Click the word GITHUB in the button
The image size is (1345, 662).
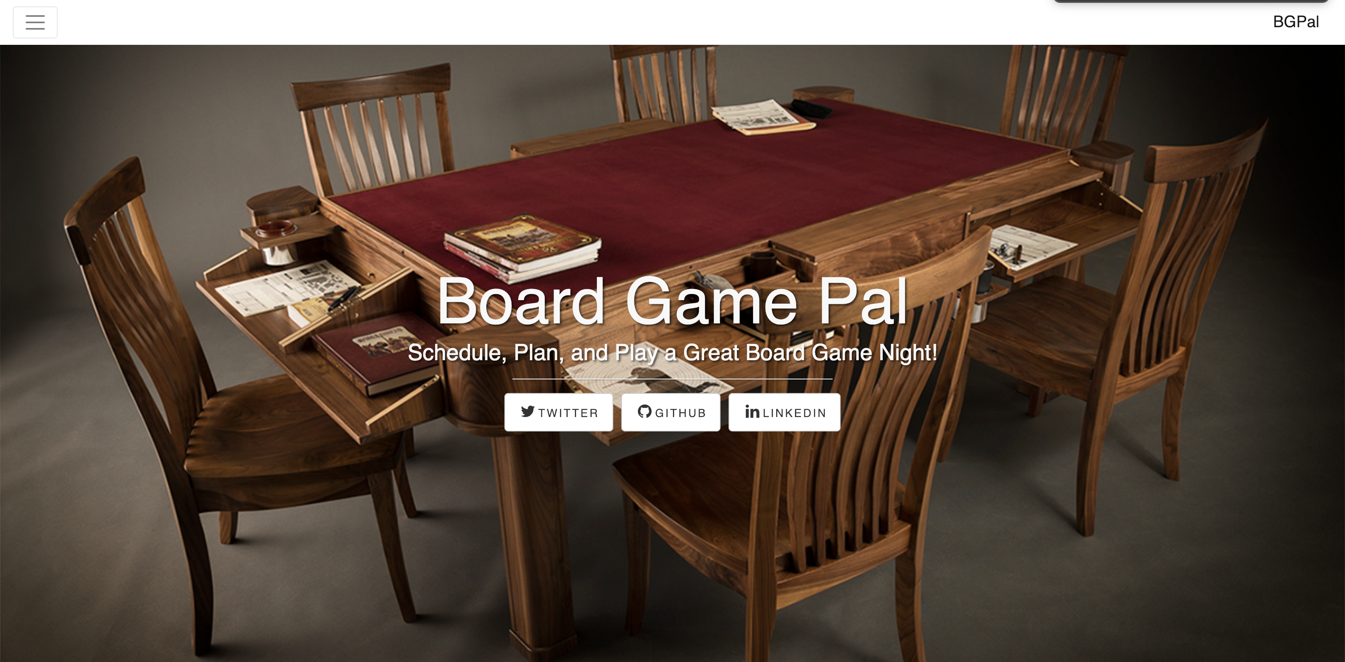[x=681, y=413]
